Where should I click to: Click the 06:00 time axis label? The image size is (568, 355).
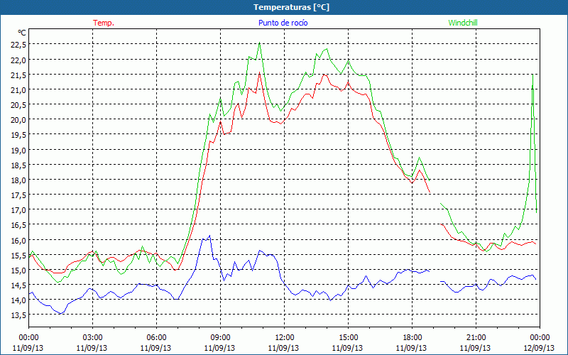(x=156, y=338)
